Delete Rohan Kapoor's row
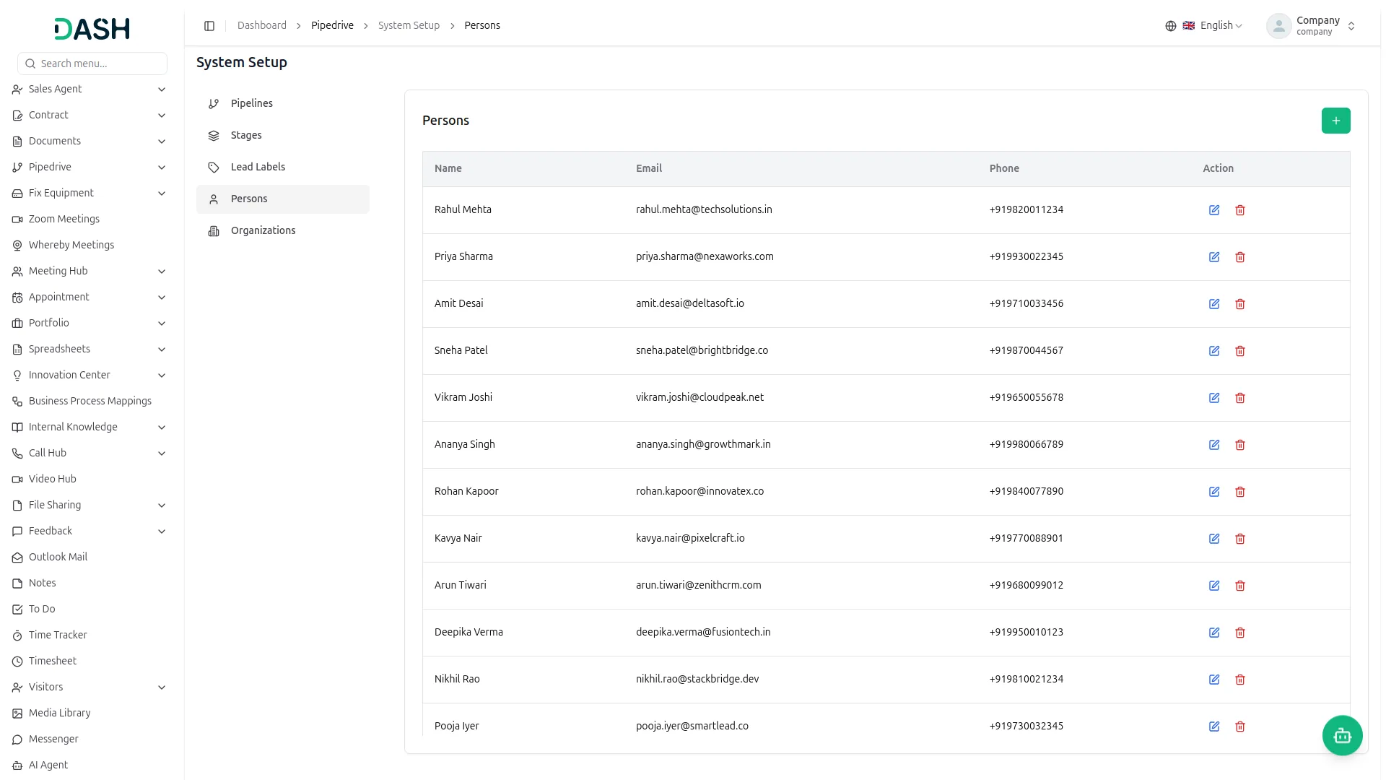 point(1240,492)
